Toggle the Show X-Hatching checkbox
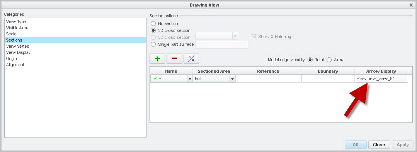 click(x=254, y=37)
